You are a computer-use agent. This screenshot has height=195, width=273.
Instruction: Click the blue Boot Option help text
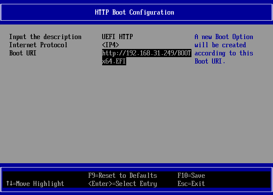point(224,49)
